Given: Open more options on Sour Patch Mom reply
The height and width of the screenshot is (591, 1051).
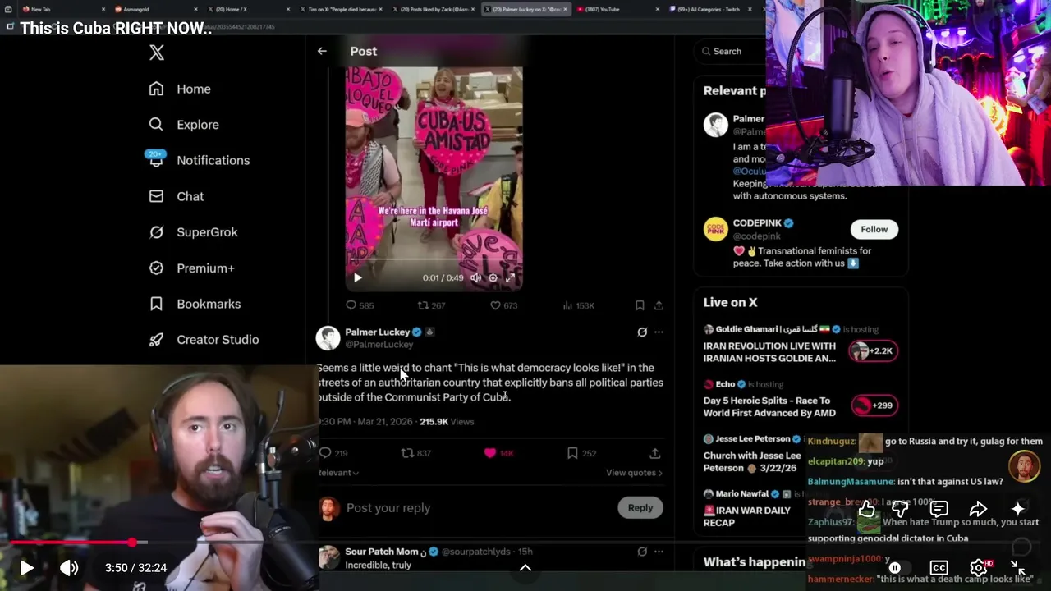Looking at the screenshot, I should pyautogui.click(x=659, y=552).
